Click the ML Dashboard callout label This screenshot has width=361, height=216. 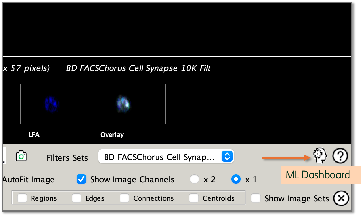click(x=318, y=175)
